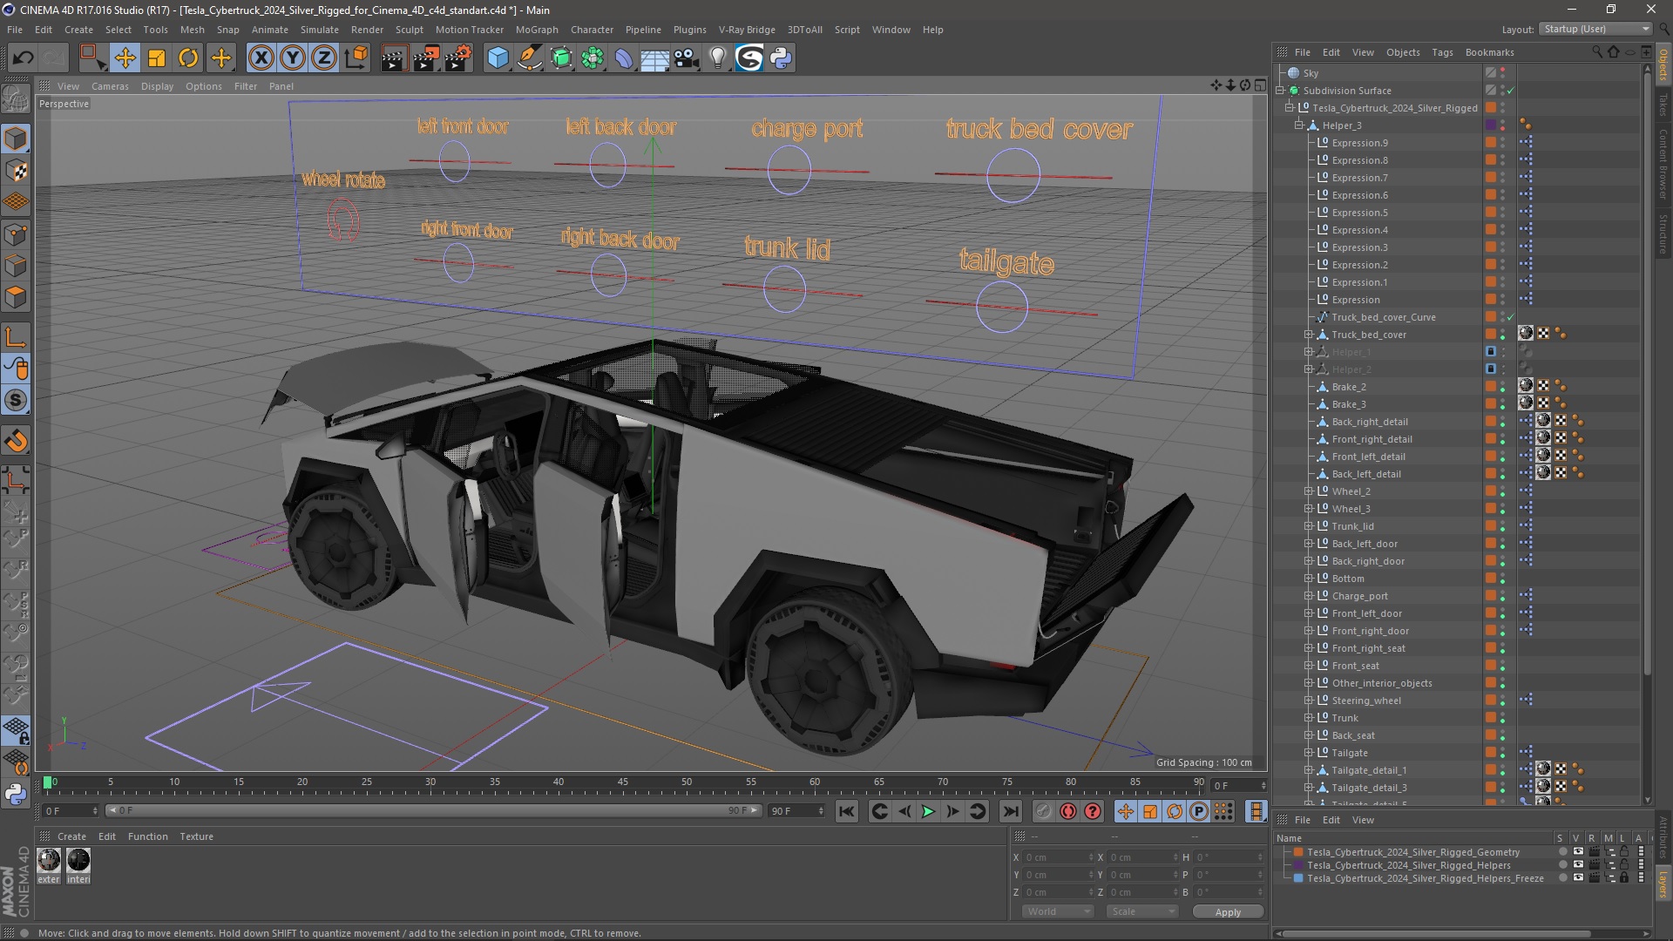The width and height of the screenshot is (1673, 941).
Task: Open the Python script icon in toolbar
Action: tap(782, 58)
